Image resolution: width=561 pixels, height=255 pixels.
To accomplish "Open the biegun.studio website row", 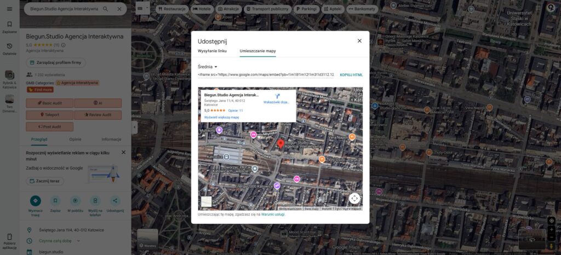I will coord(75,252).
